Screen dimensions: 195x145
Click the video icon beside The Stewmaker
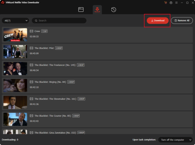click(32, 99)
